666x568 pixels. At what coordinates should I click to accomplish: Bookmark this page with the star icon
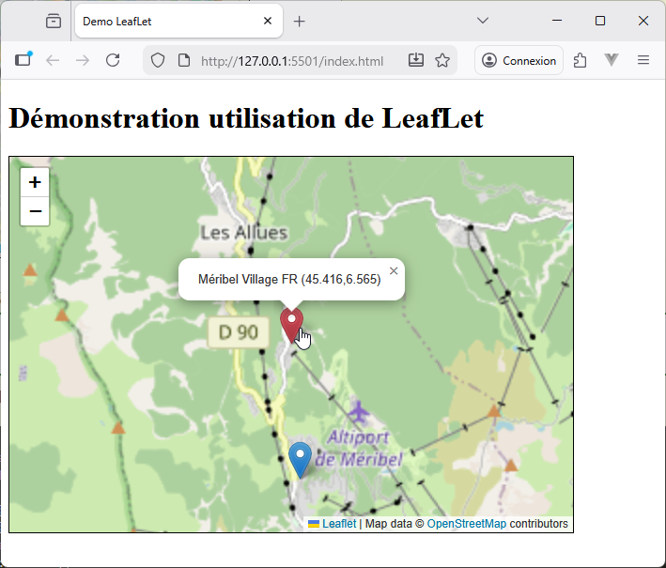click(442, 60)
